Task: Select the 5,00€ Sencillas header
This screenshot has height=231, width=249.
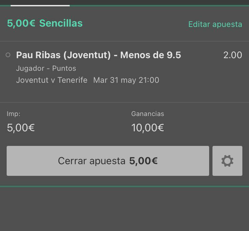Action: point(45,23)
